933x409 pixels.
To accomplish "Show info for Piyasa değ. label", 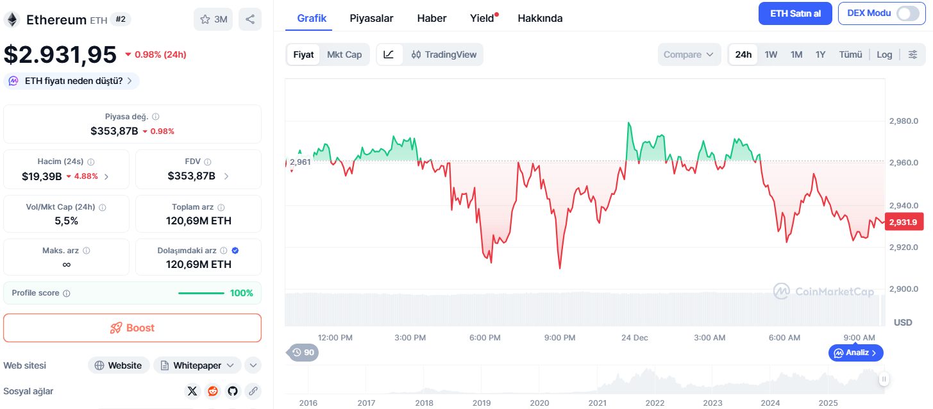I will coord(156,117).
